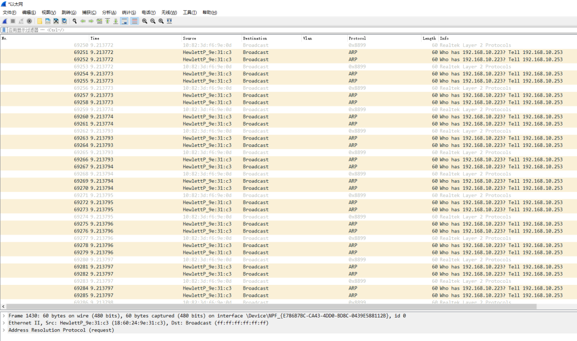Open capture options gear icon

pos(29,21)
